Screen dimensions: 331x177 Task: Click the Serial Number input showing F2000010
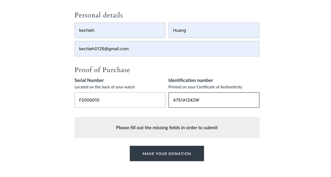(120, 100)
